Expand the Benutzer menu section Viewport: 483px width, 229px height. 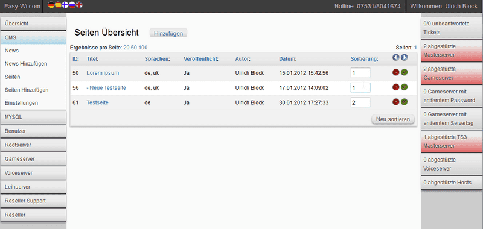pyautogui.click(x=33, y=131)
